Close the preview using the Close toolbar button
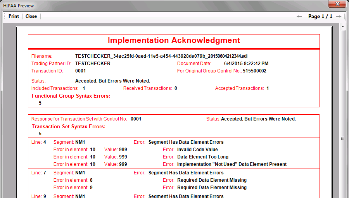Image resolution: width=349 pixels, height=198 pixels. coord(31,16)
